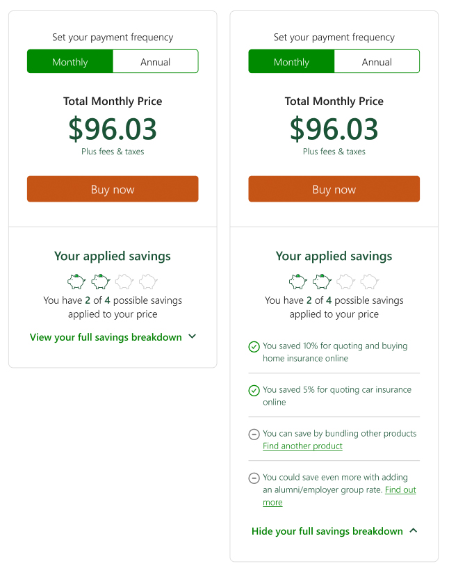Switch to Annual payment in left card

coord(155,62)
